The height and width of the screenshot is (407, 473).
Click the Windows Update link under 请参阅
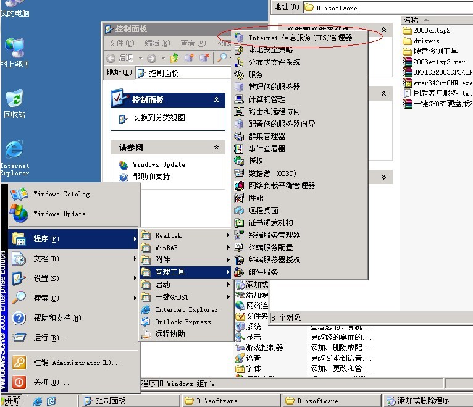coord(159,164)
